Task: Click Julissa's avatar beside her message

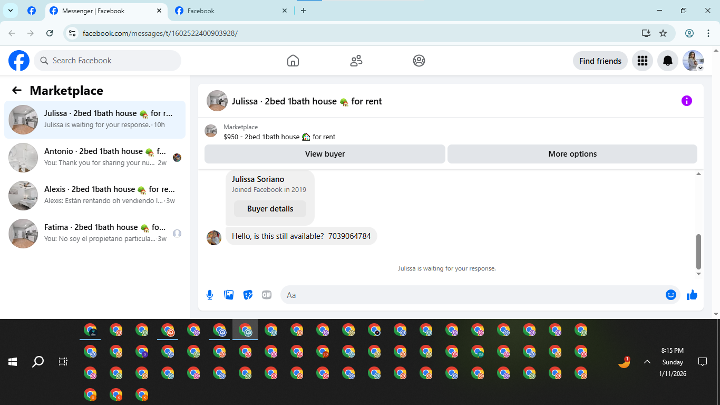Action: 214,237
